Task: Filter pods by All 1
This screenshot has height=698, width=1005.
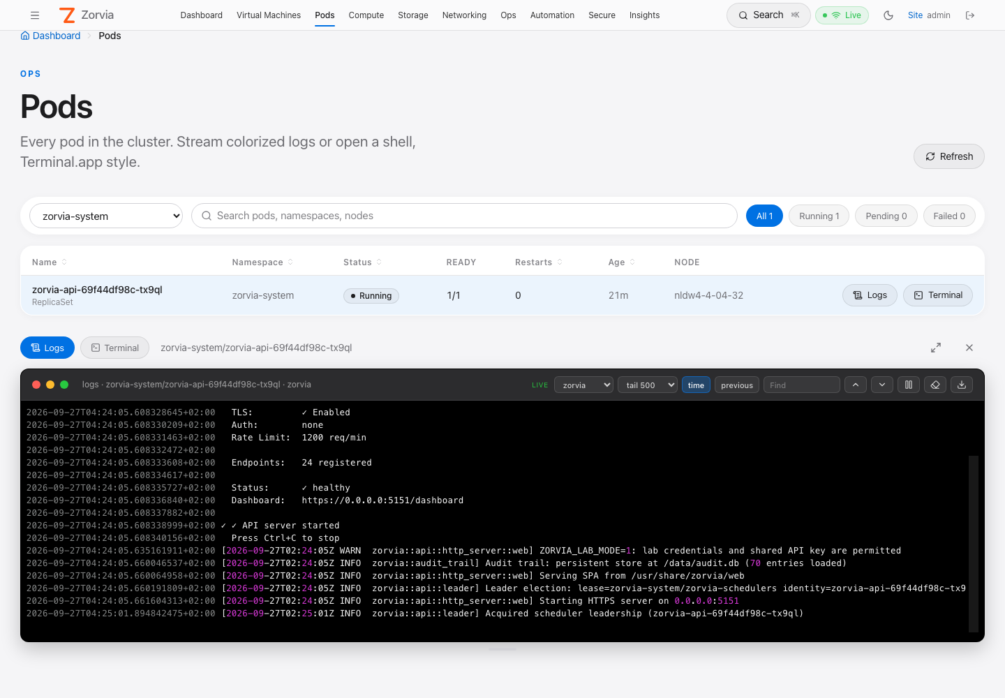Action: (x=764, y=216)
